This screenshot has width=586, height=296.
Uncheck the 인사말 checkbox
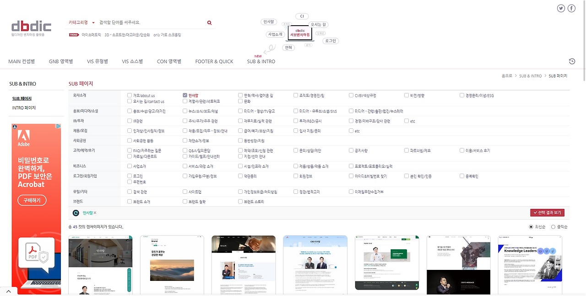click(x=185, y=95)
